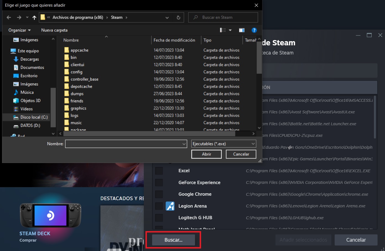Go back in file dialog navigation
The height and width of the screenshot is (251, 385).
coord(9,17)
